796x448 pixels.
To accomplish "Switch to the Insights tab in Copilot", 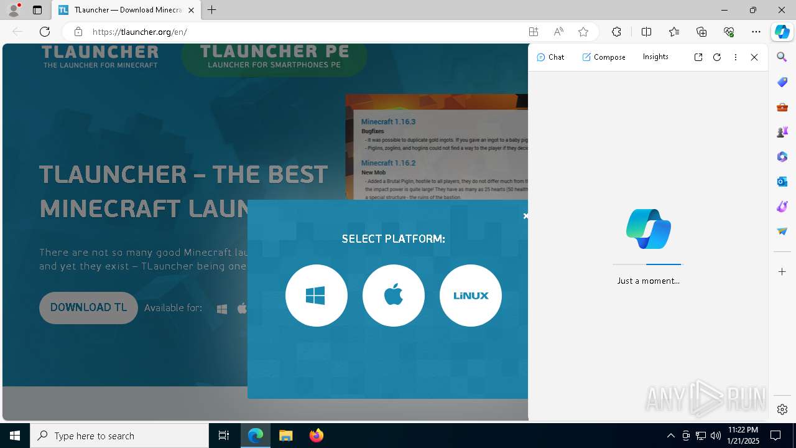I will [x=655, y=57].
